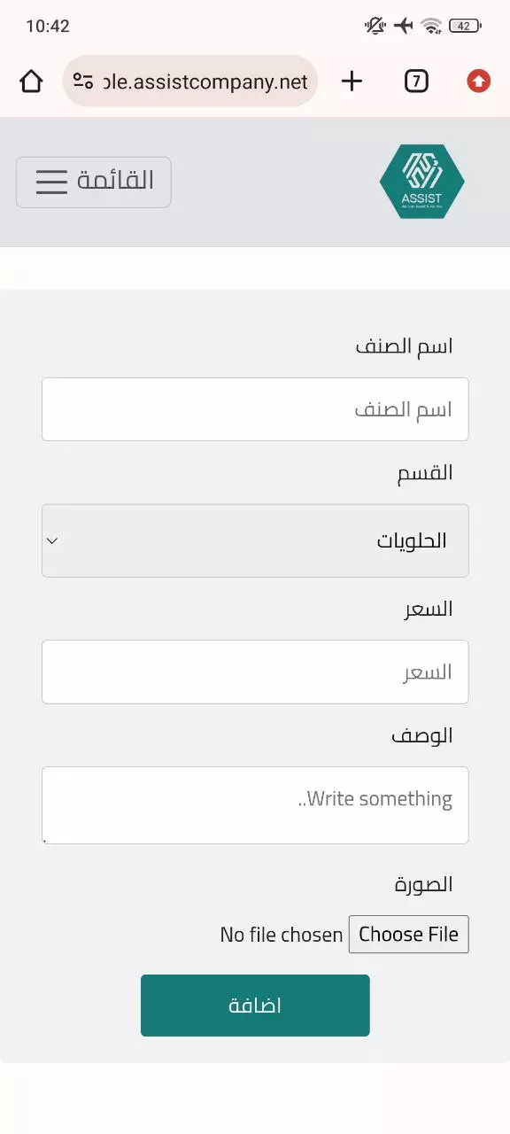Viewport: 510px width, 1134px height.
Task: Click the السعر price field
Action: tap(255, 672)
